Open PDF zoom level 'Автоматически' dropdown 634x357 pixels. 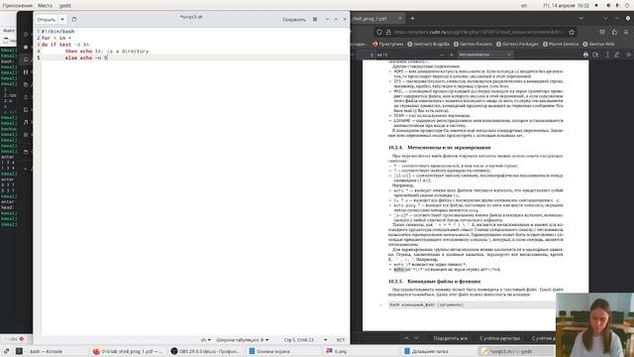coord(484,55)
